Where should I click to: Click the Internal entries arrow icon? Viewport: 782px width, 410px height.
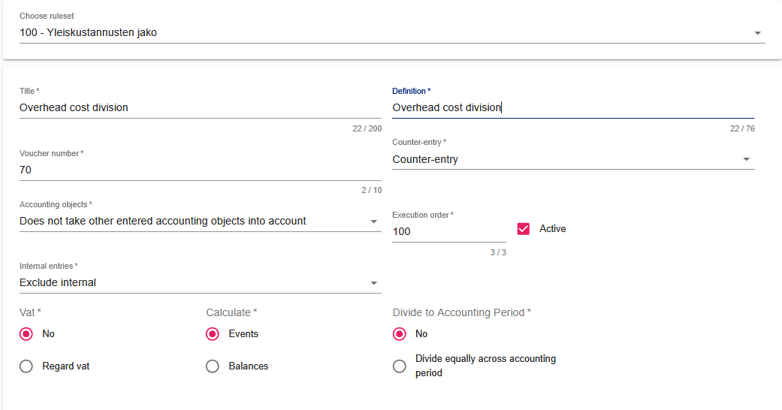pos(373,283)
